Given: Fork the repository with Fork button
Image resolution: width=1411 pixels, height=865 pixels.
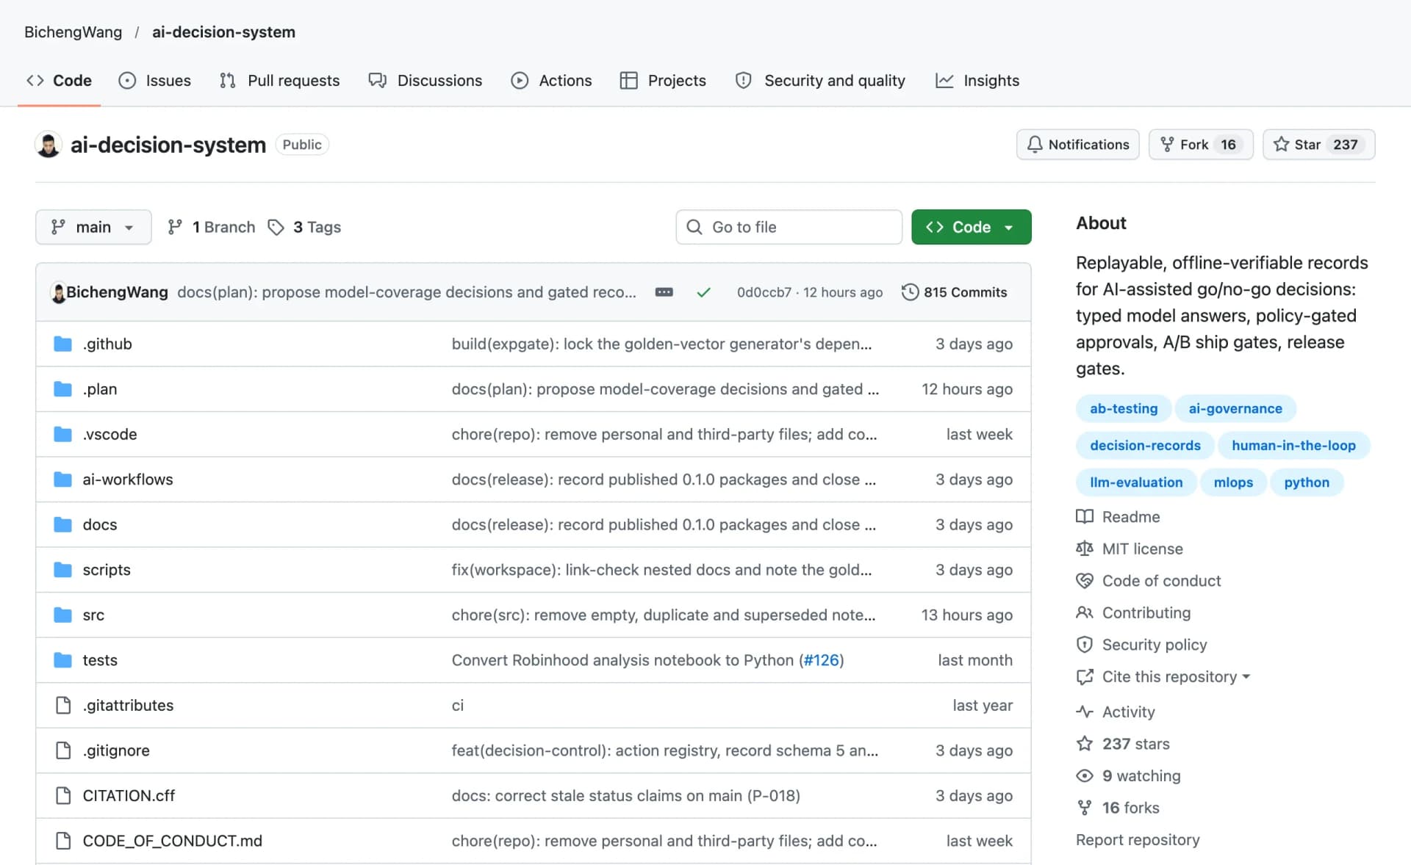Looking at the screenshot, I should 1201,145.
